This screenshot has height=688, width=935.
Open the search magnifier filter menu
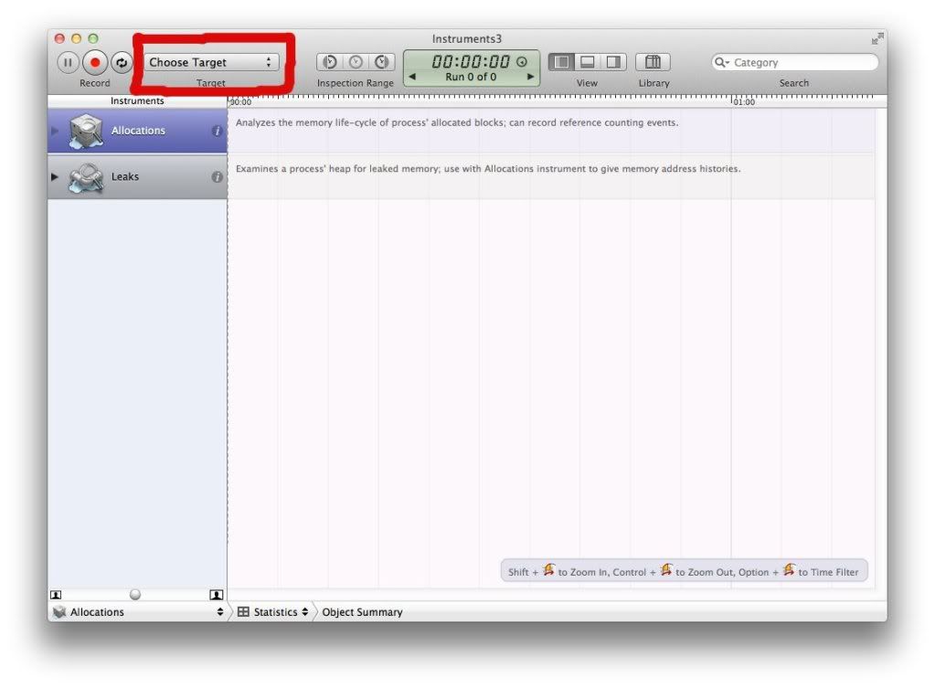(721, 62)
